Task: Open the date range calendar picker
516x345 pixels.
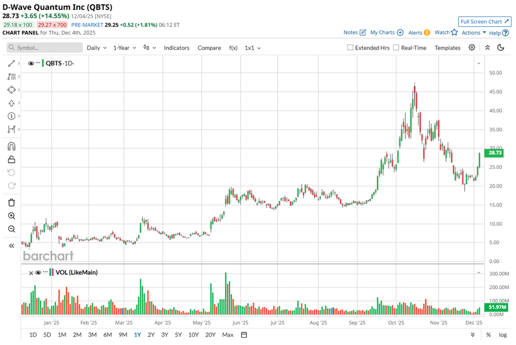Action: (244, 335)
